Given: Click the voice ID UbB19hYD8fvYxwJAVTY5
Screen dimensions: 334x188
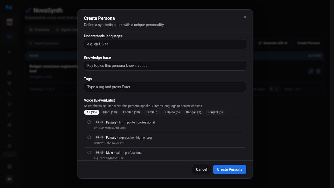Looking at the screenshot, I should pos(109,143).
